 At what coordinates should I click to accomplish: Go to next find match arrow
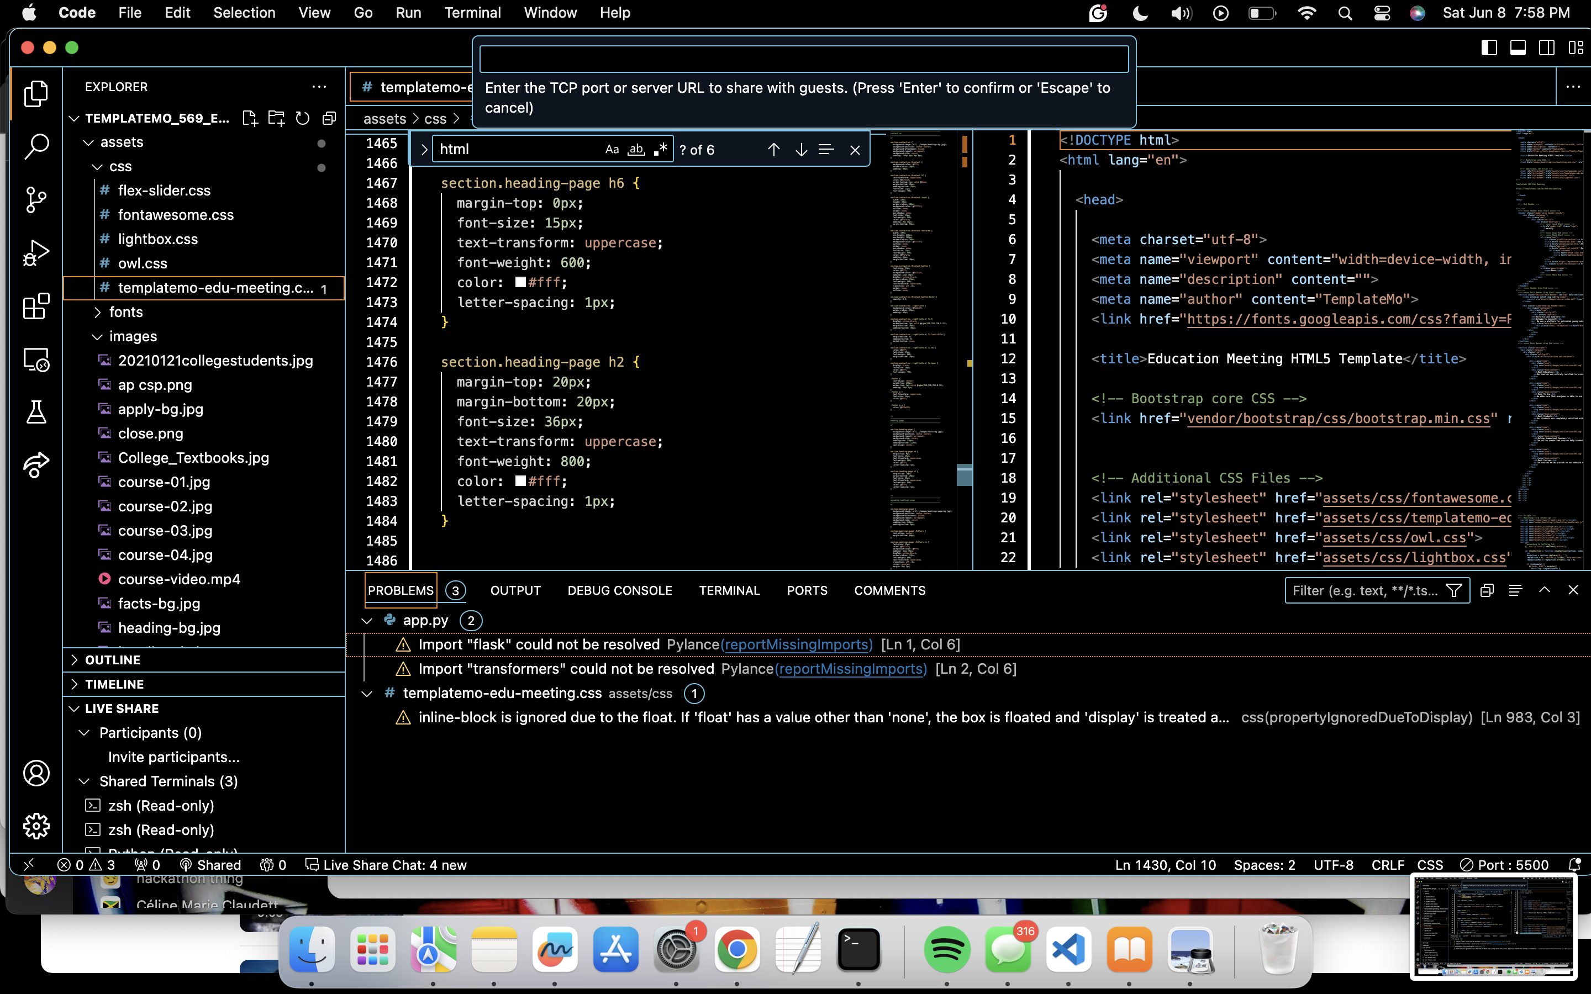click(x=801, y=150)
